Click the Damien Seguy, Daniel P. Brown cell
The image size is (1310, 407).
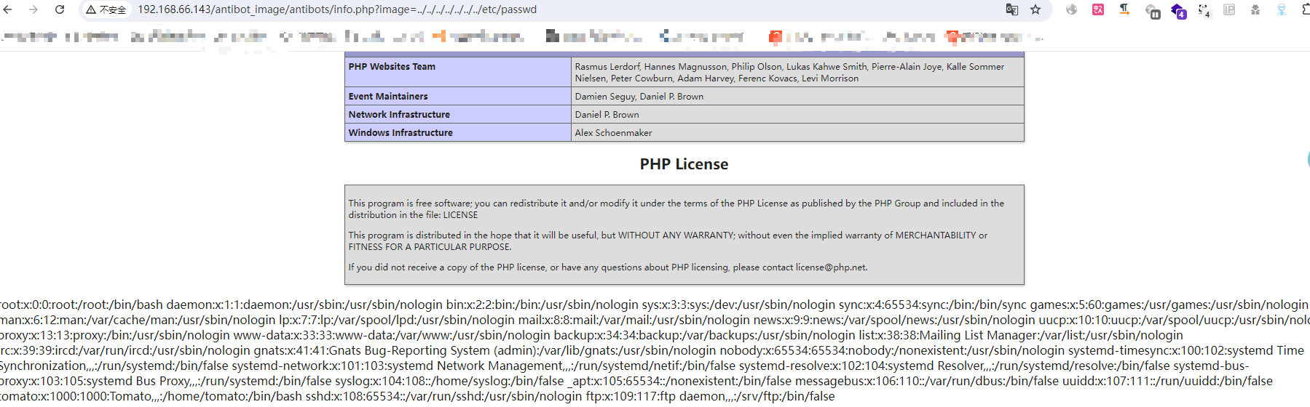tap(797, 96)
